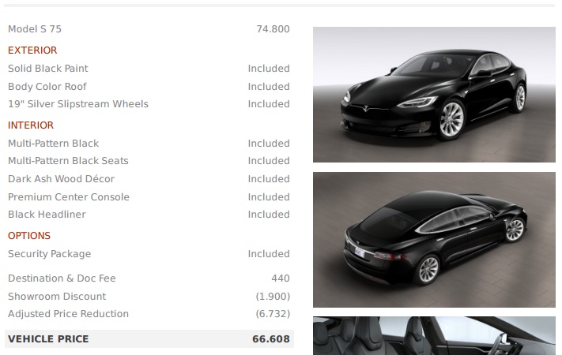Select the Dark Ash Wood Décor row

pos(149,179)
